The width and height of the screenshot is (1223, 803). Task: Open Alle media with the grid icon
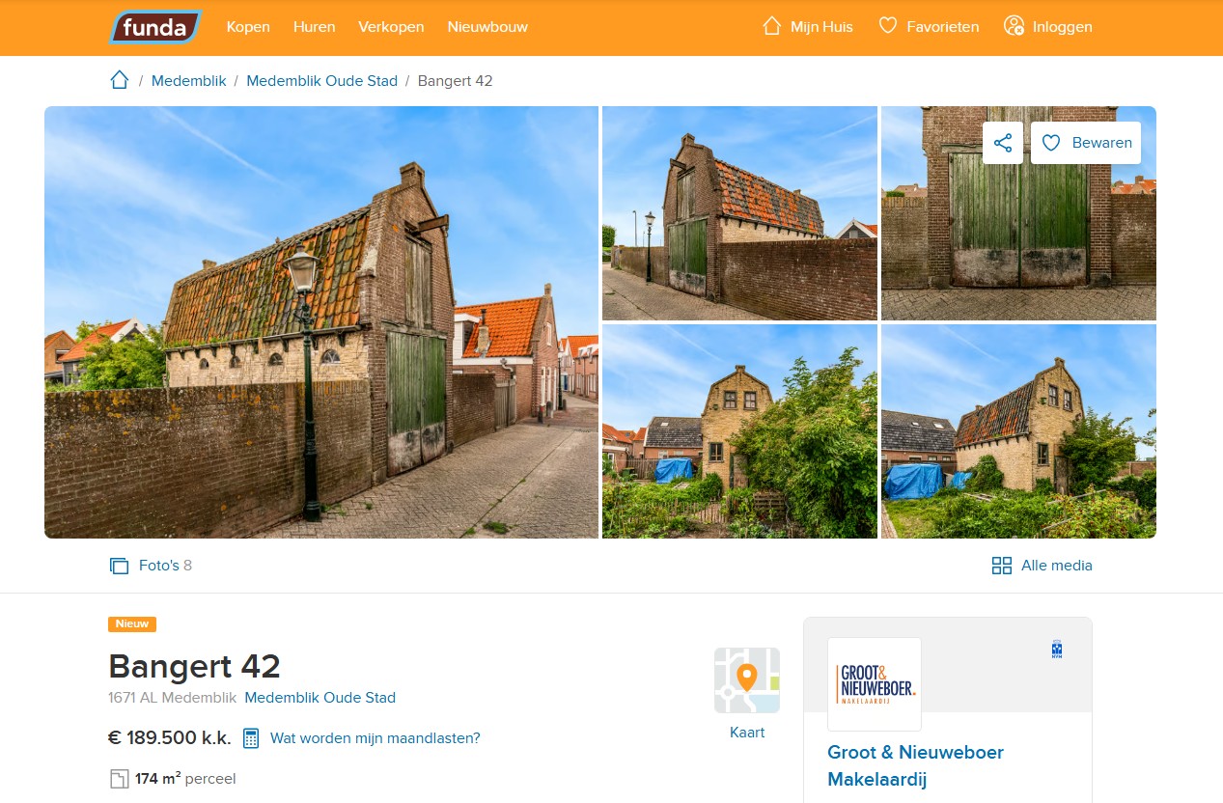[x=1001, y=565]
